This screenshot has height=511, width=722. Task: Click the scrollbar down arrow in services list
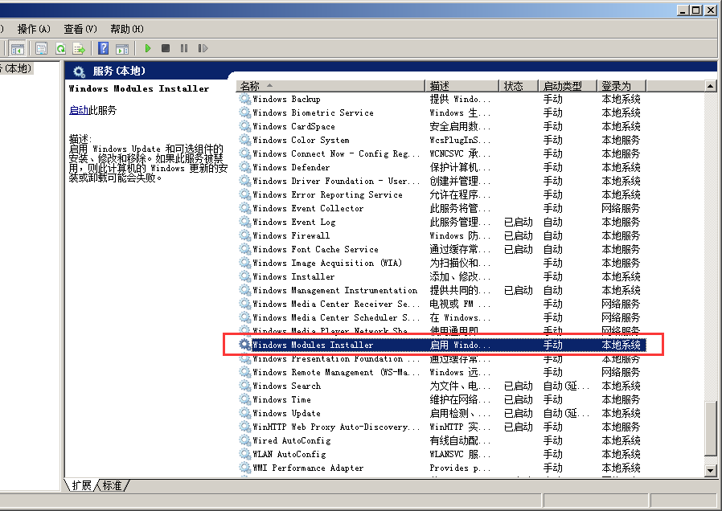coord(711,471)
